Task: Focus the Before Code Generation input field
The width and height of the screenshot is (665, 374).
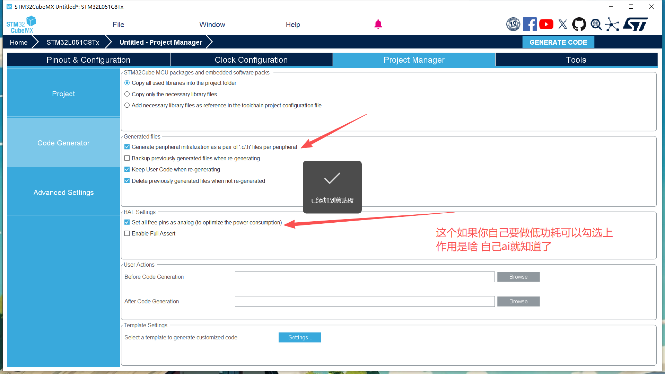Action: coord(365,277)
